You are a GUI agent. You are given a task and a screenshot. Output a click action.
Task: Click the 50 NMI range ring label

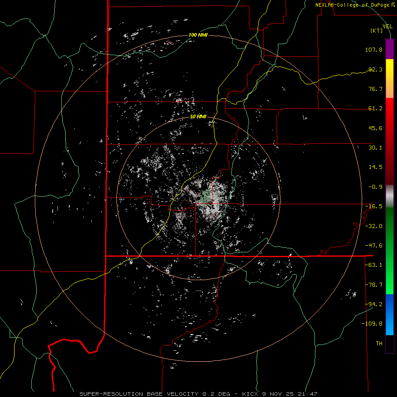tap(198, 117)
